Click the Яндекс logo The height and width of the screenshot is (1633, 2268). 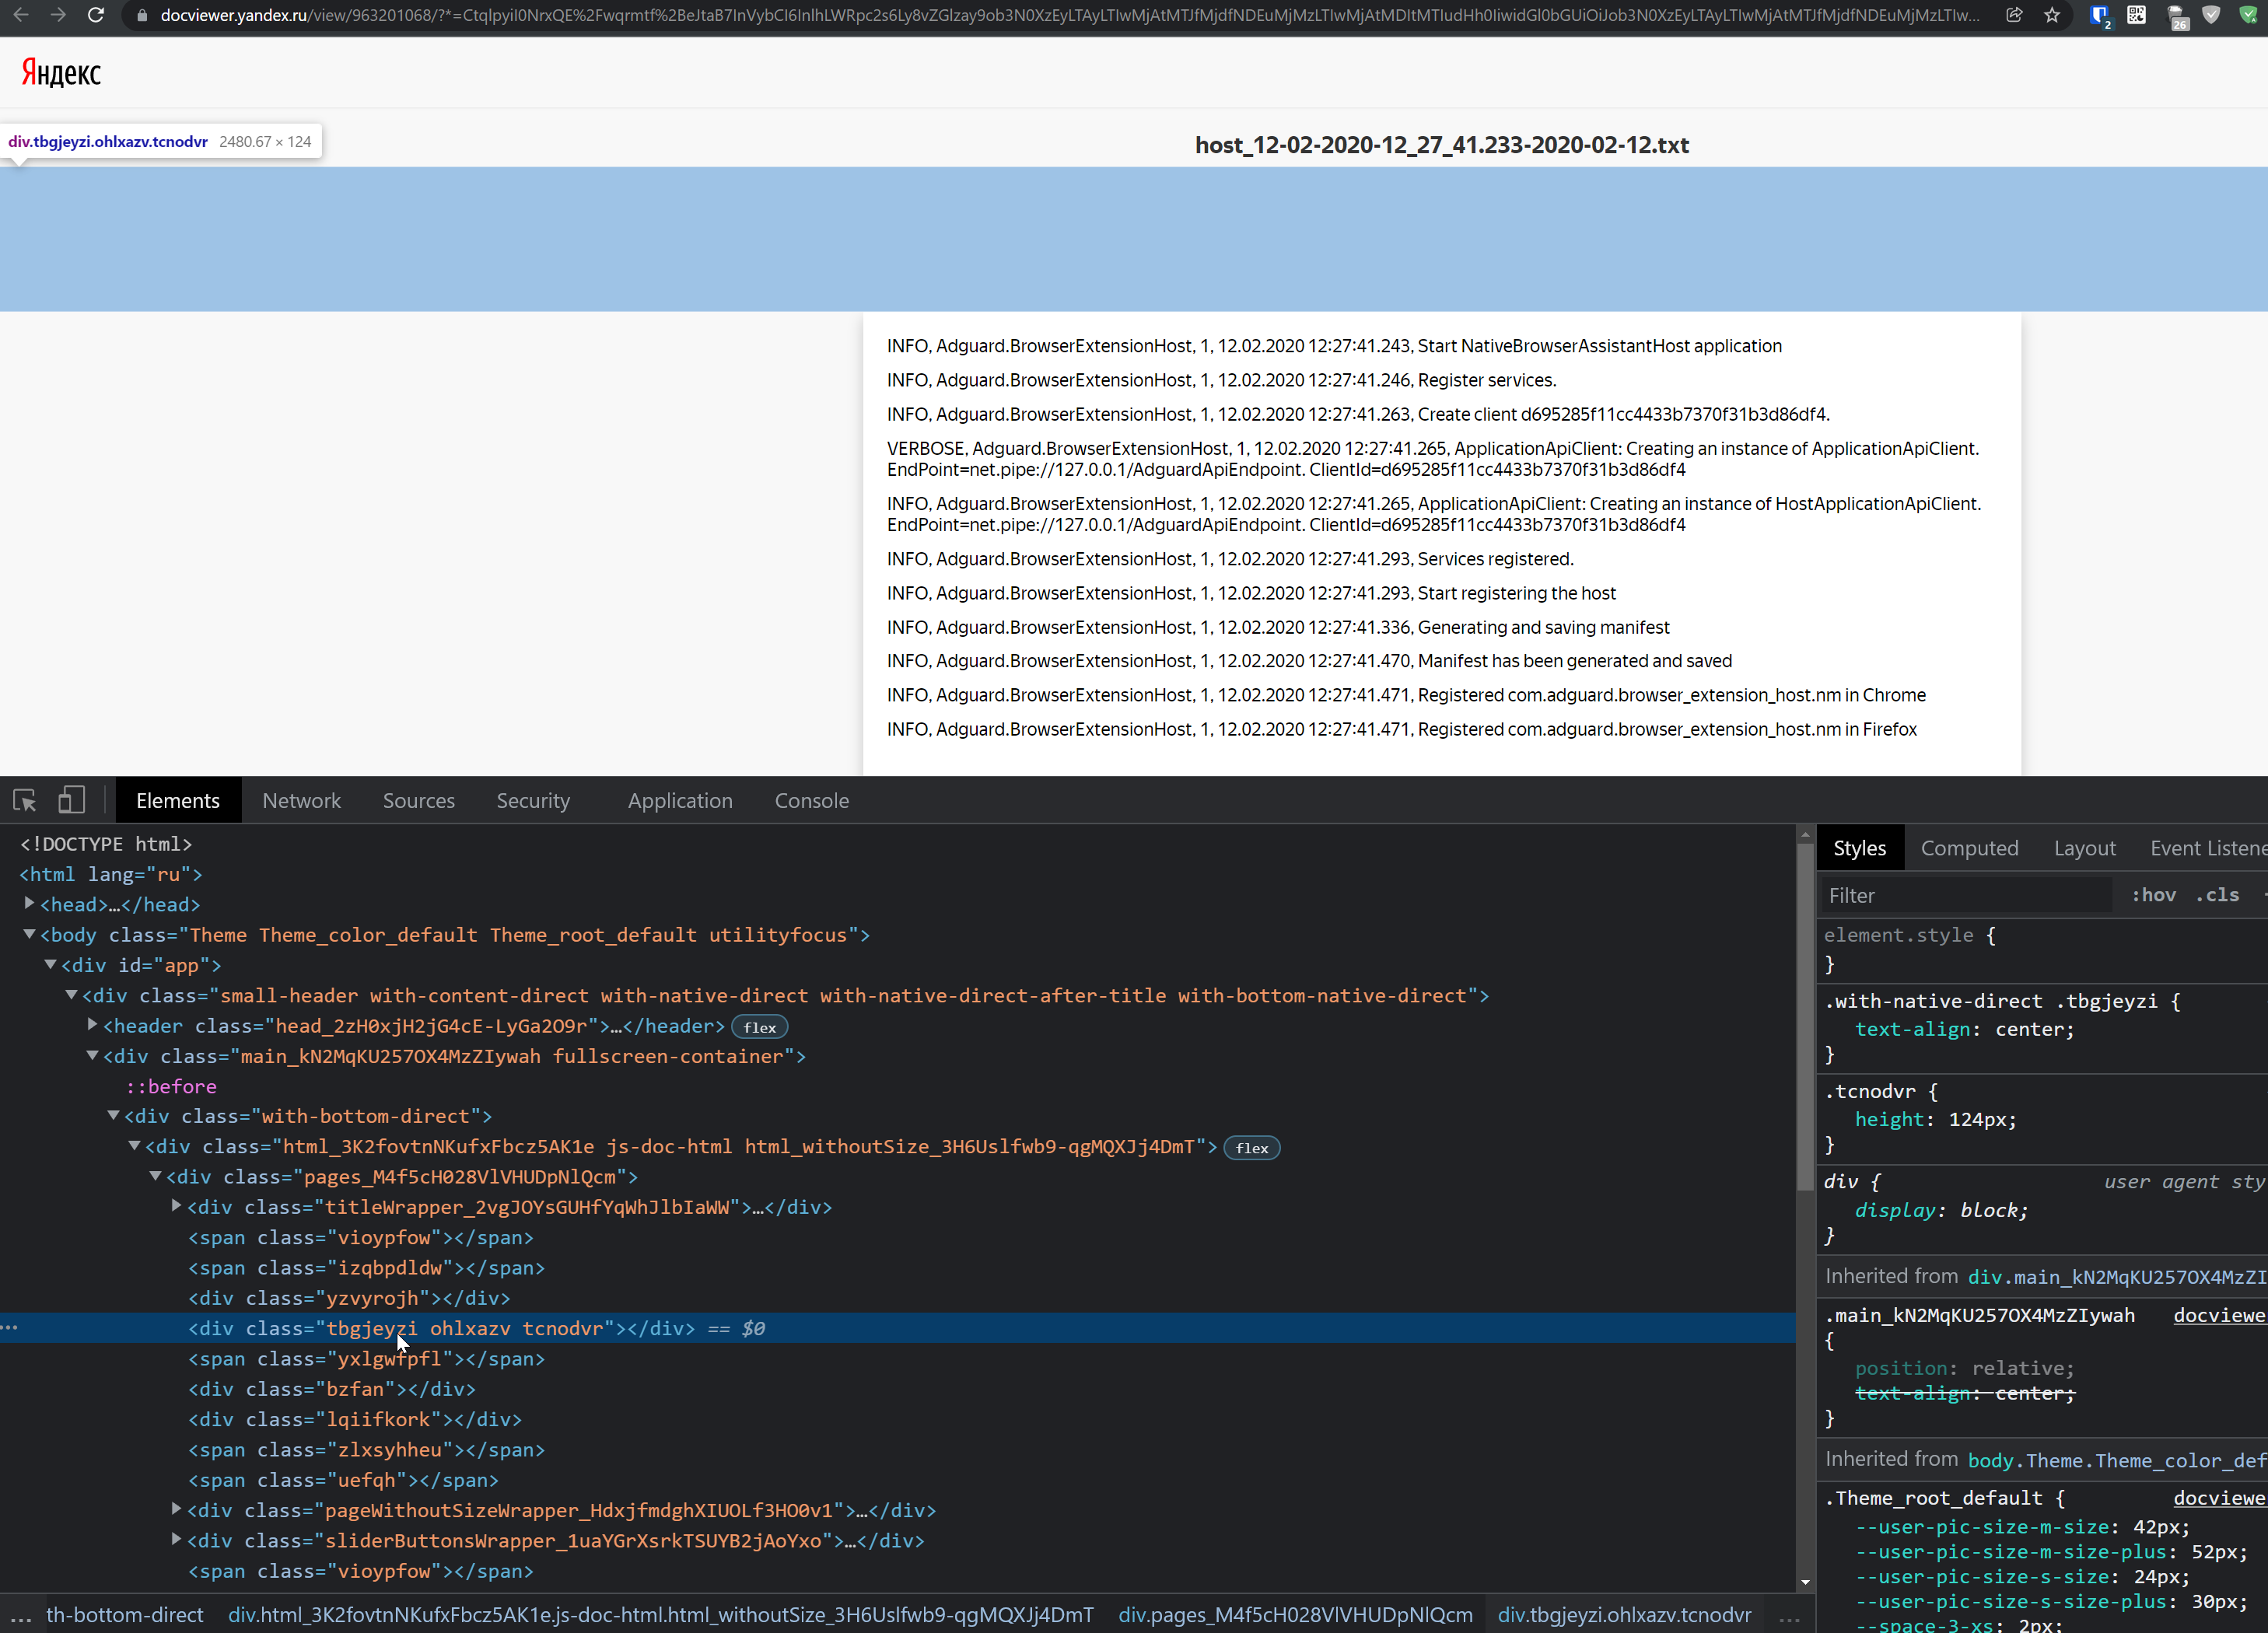coord(59,71)
